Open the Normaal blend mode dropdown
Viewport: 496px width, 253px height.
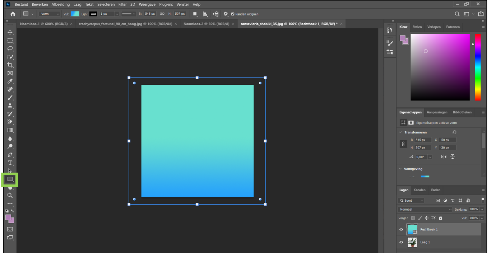[x=425, y=209]
